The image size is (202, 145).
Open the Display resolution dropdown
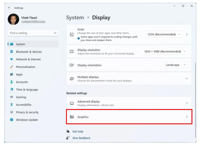click(x=165, y=51)
